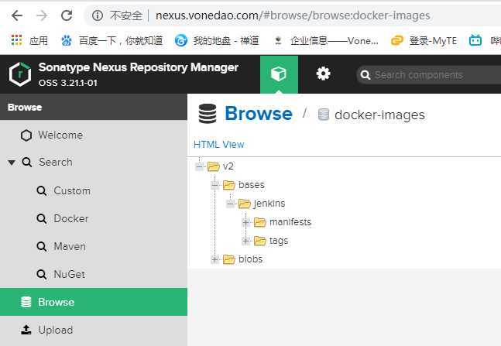Open the 百度一下，你就知道 bookmark
The width and height of the screenshot is (501, 346).
click(112, 40)
